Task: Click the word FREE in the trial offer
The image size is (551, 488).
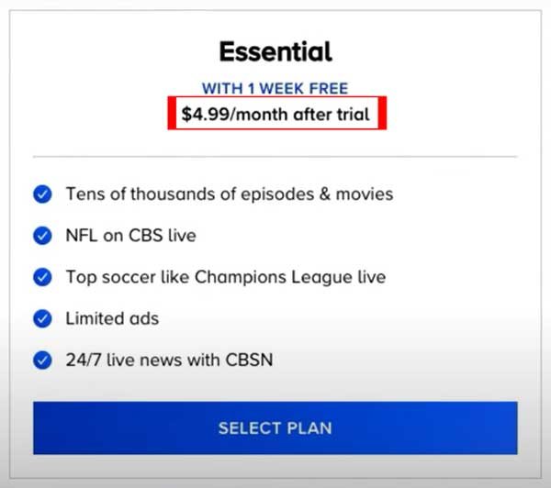Action: (x=329, y=88)
